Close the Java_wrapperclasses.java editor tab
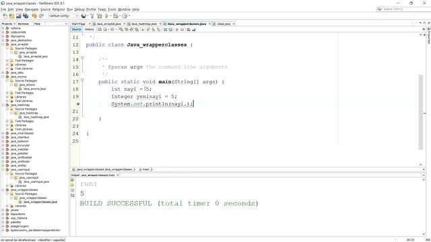Screen dimensions: 431x242 (x=209, y=24)
